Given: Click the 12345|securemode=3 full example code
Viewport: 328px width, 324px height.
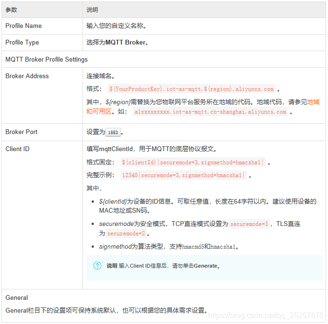Looking at the screenshot, I should 183,175.
